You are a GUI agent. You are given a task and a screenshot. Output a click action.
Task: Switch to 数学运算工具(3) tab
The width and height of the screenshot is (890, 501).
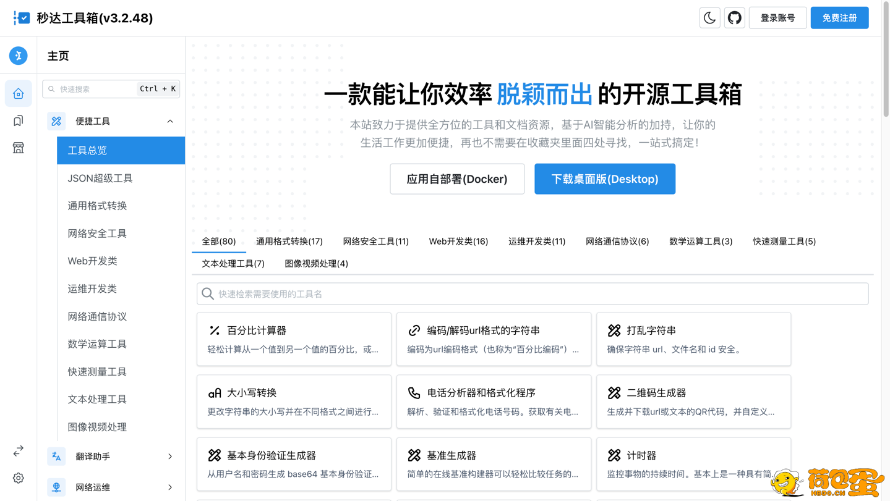pyautogui.click(x=701, y=242)
